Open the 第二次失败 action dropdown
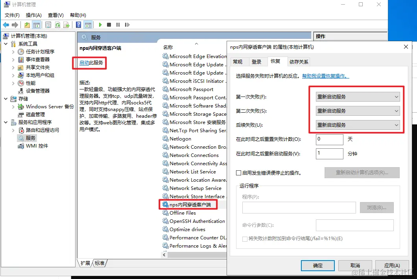 [x=358, y=111]
